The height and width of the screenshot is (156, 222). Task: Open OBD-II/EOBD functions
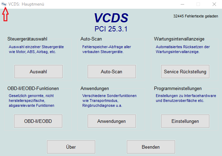(38, 121)
